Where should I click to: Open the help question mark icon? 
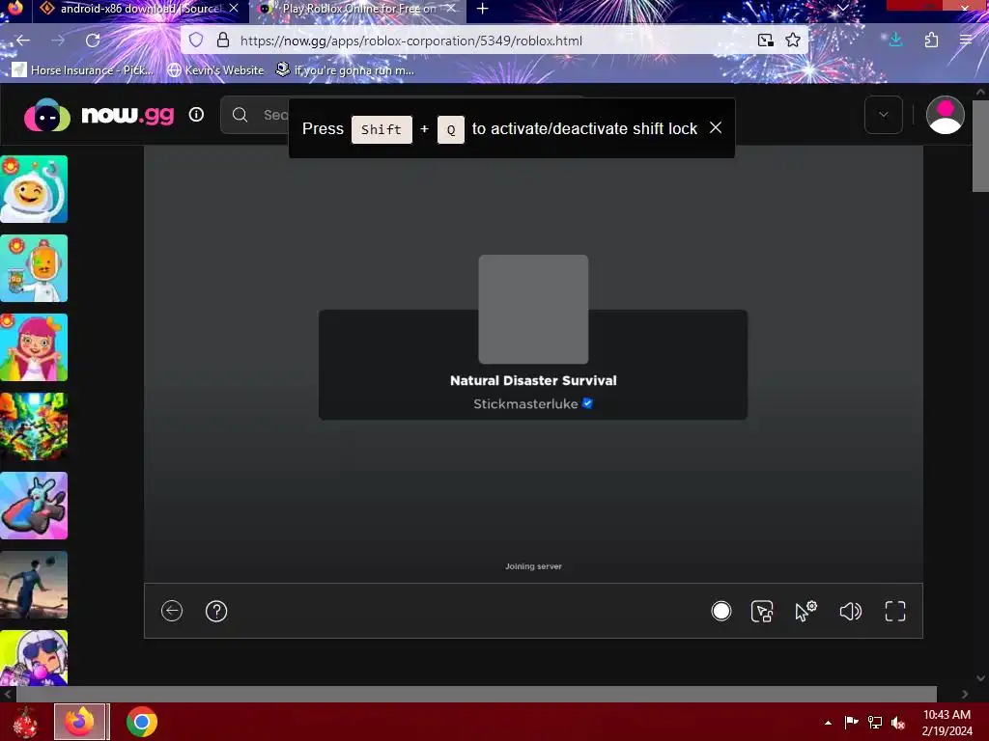216,611
